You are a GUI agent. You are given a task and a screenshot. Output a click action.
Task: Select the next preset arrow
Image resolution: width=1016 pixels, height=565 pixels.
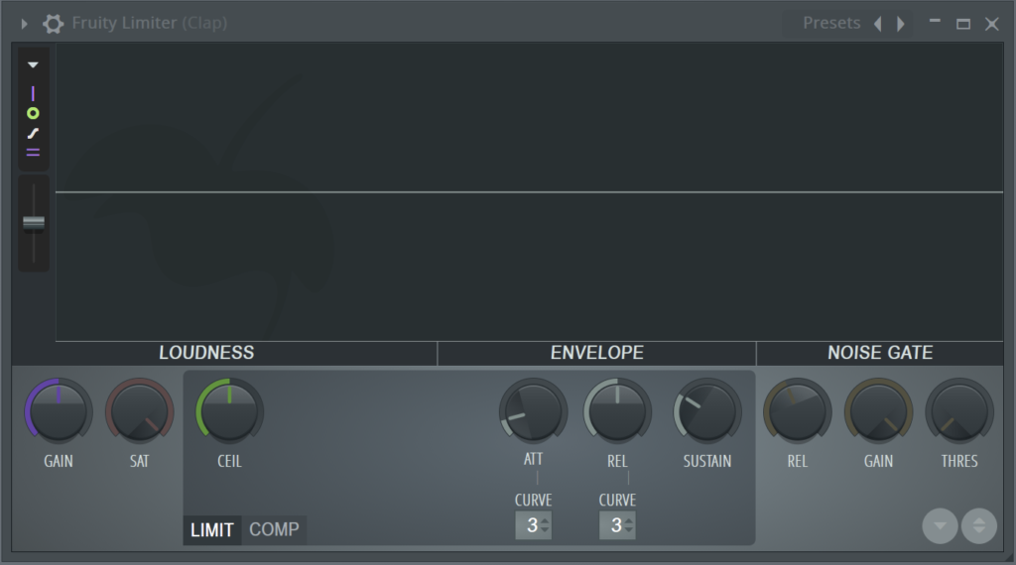click(900, 24)
